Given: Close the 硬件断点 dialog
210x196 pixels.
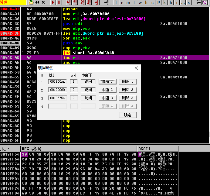Looking at the screenshot, I should 136,68.
